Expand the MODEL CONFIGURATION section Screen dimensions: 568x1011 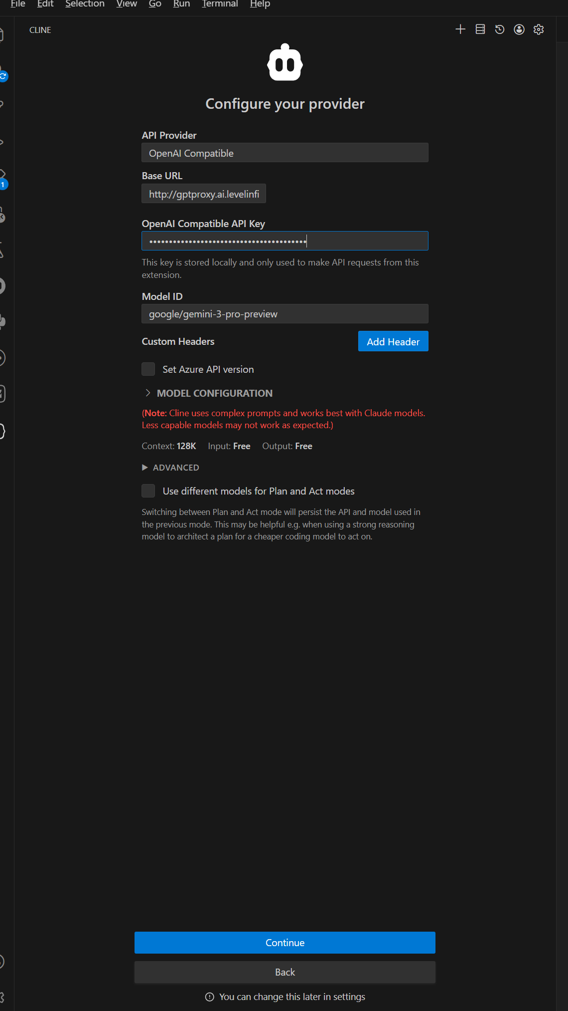click(214, 393)
